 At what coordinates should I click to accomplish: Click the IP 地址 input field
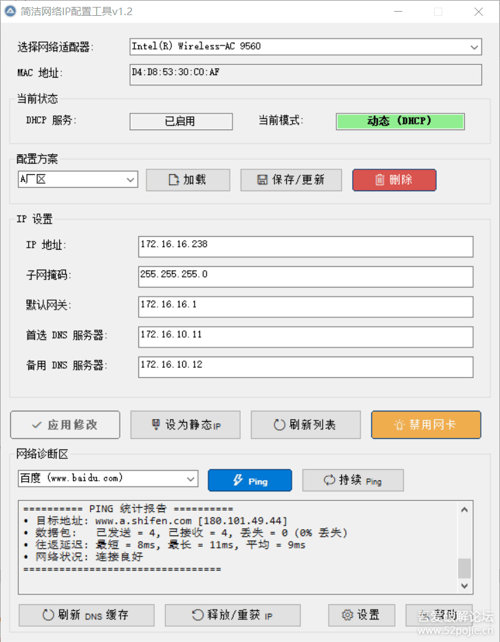(x=305, y=246)
